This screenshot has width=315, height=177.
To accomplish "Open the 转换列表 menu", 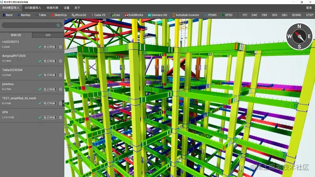I will pos(52,8).
